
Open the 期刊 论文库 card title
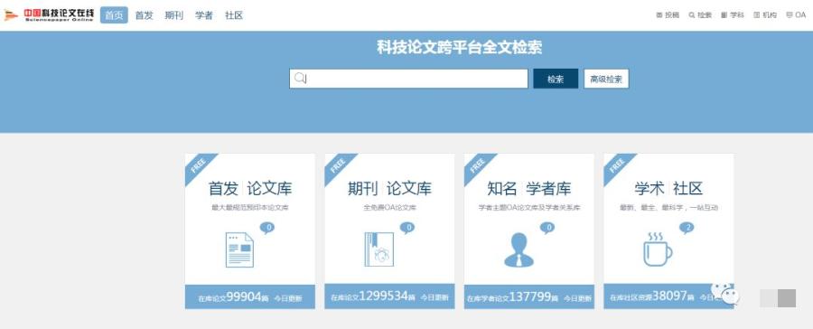click(x=389, y=188)
